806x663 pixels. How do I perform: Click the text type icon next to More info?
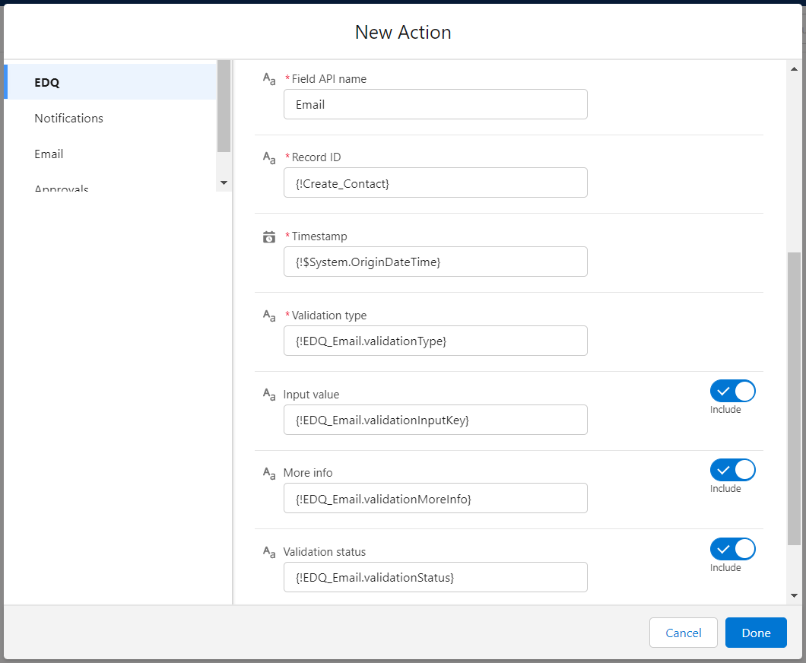coord(269,473)
